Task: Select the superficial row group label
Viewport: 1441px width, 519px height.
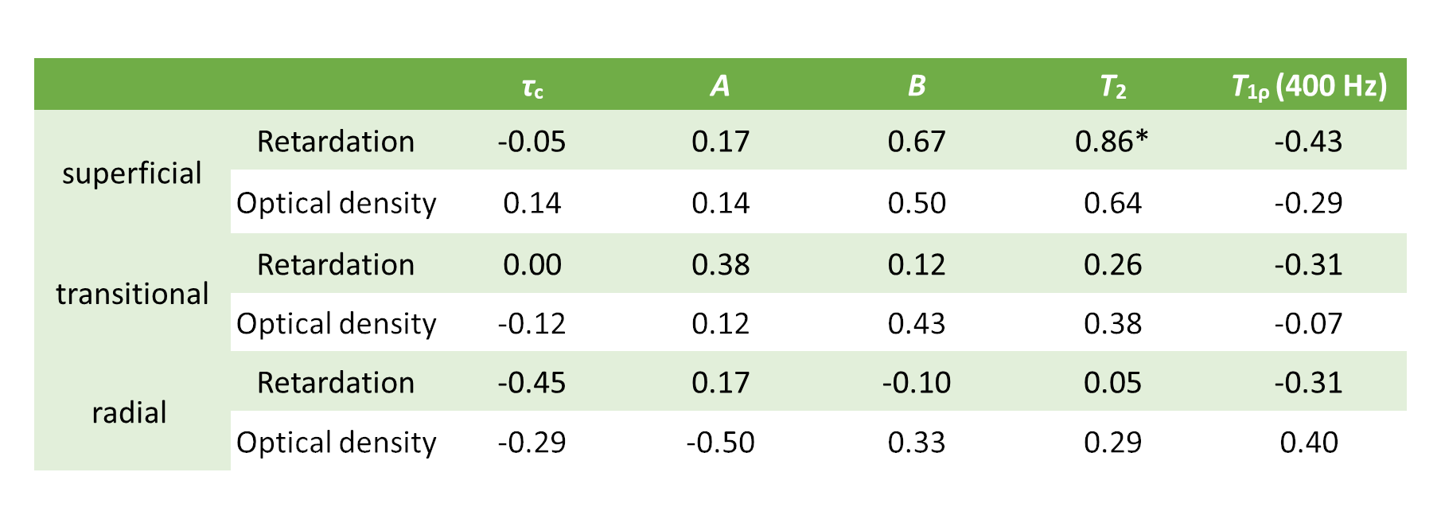Action: (132, 174)
